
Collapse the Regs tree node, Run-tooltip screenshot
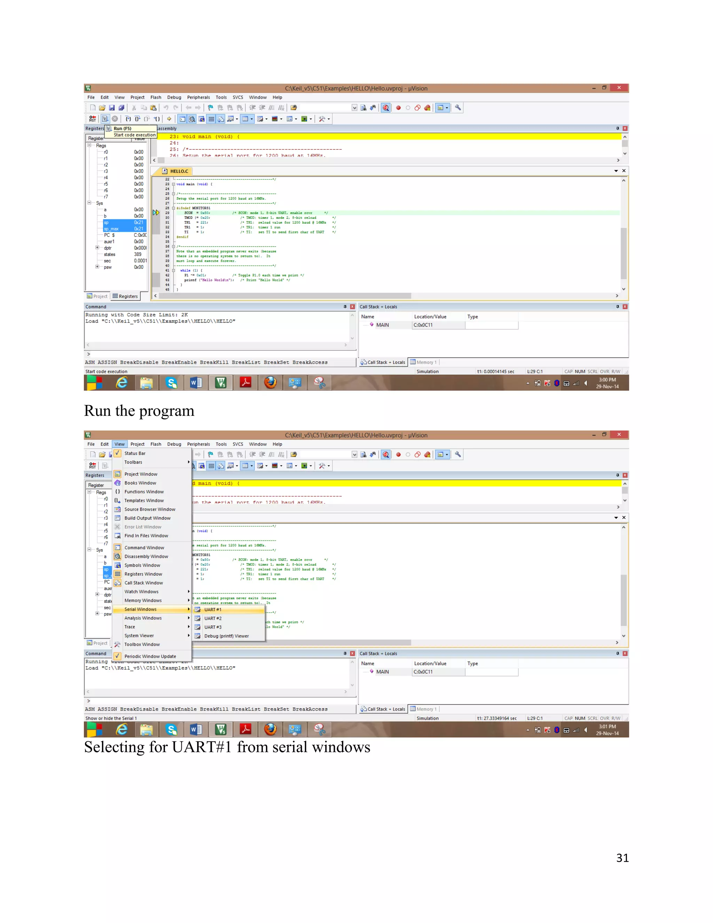(89, 145)
